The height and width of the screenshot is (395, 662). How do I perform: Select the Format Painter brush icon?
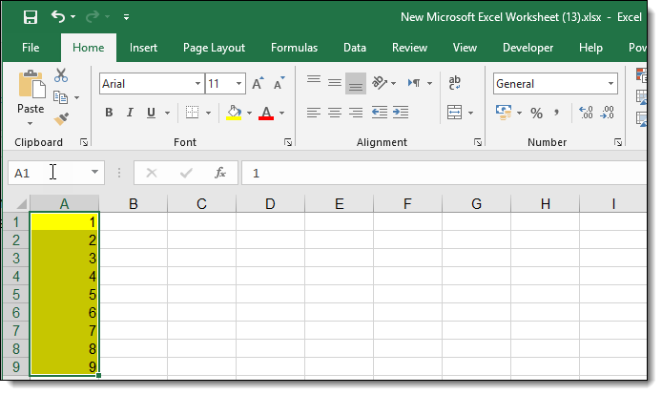pyautogui.click(x=61, y=119)
